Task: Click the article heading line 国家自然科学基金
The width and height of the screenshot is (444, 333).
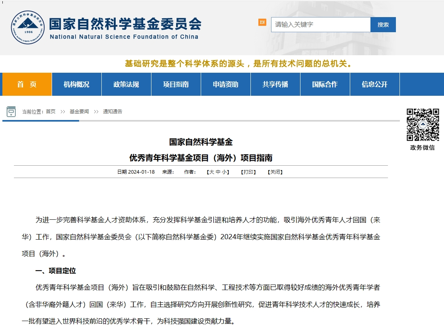Action: 201,142
